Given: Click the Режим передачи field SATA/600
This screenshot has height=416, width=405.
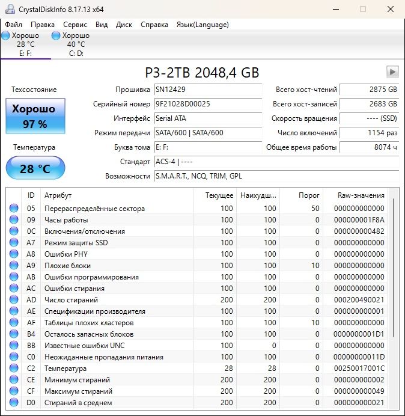Looking at the screenshot, I should tap(208, 133).
